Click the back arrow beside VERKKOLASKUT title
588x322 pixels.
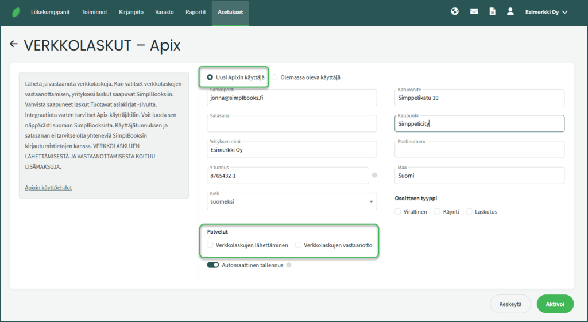[14, 44]
